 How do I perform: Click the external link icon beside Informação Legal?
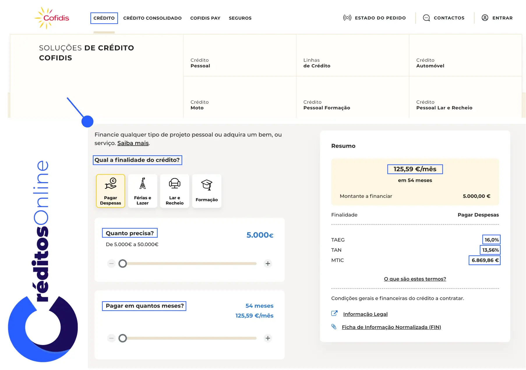(x=334, y=313)
